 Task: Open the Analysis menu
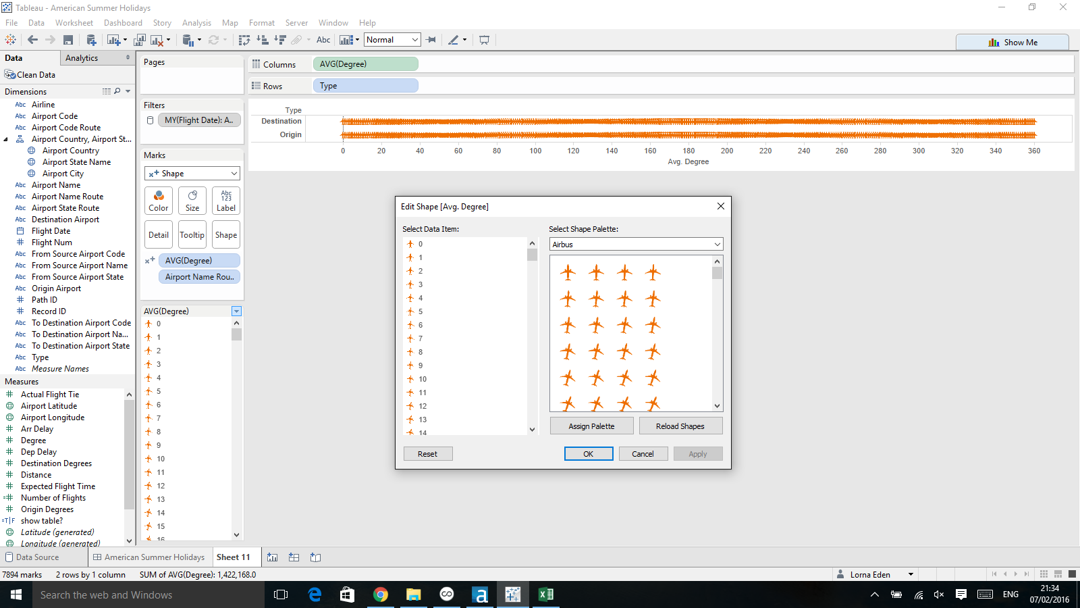[196, 23]
